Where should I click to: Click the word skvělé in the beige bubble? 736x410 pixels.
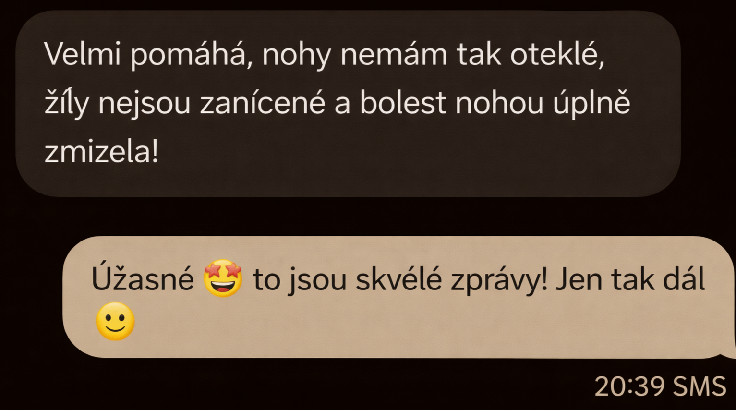pos(398,279)
